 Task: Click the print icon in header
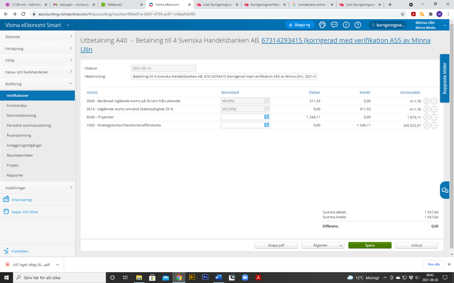pos(322,25)
